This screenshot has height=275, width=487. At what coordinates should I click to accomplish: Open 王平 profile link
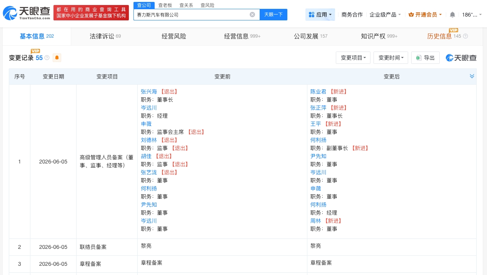(316, 124)
